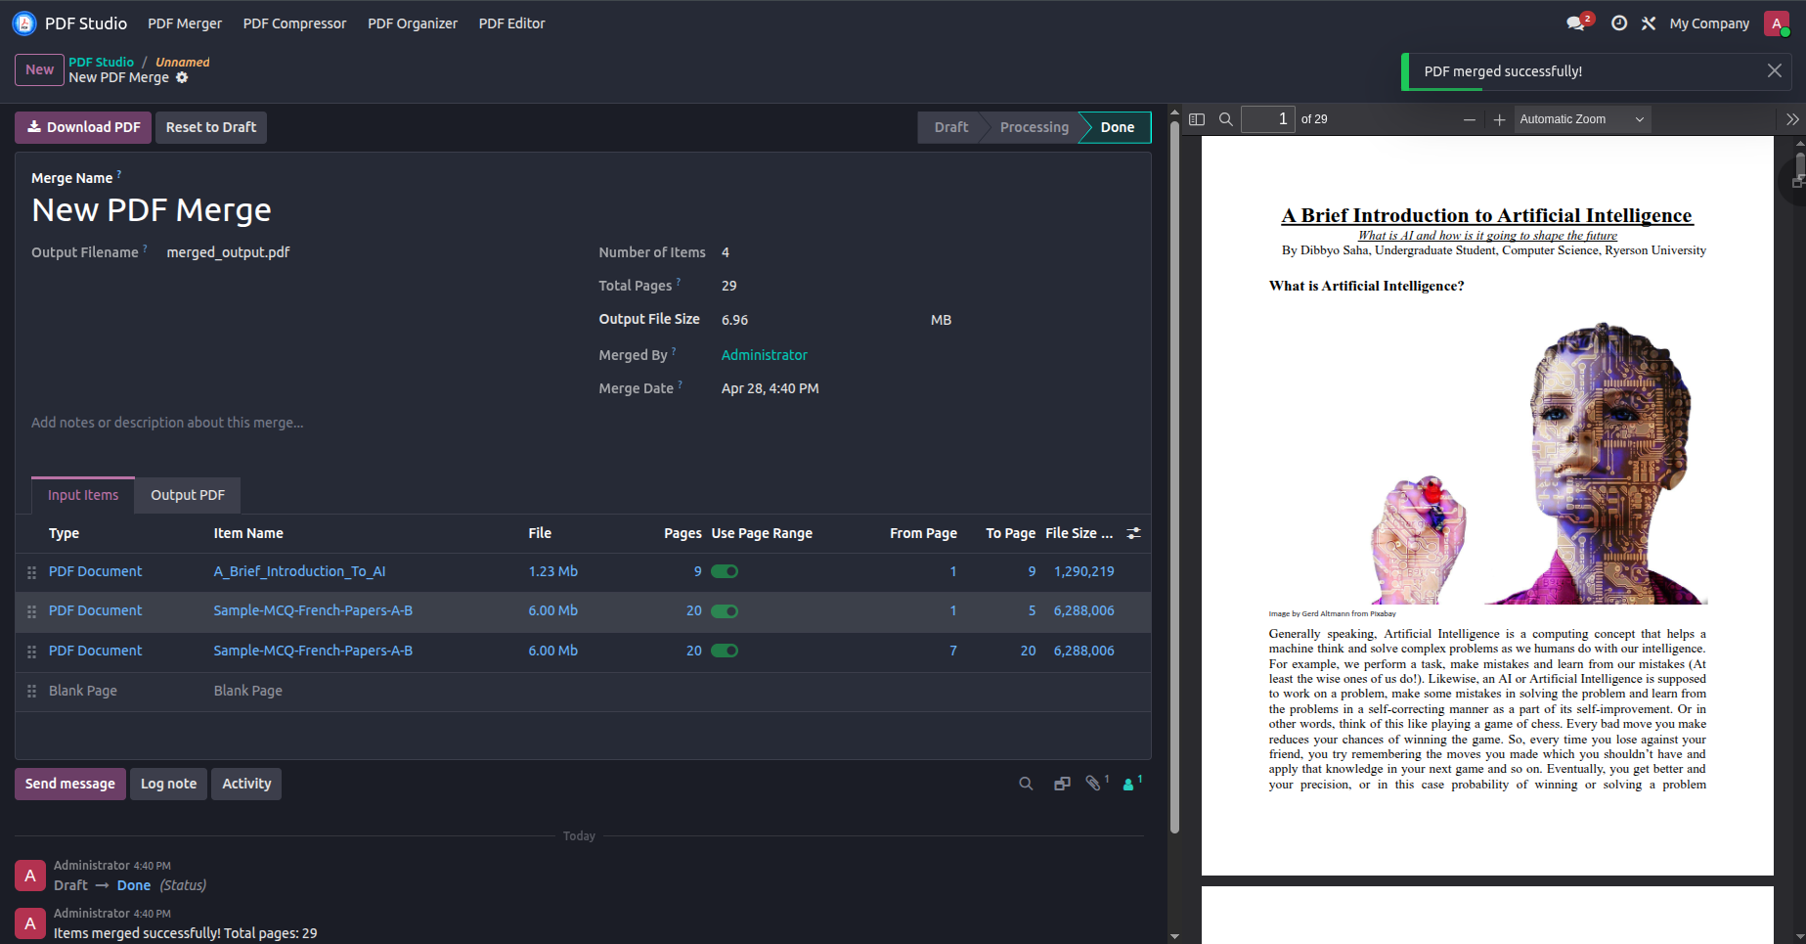
Task: Dismiss the PDF merged successfully notification
Action: coord(1775,70)
